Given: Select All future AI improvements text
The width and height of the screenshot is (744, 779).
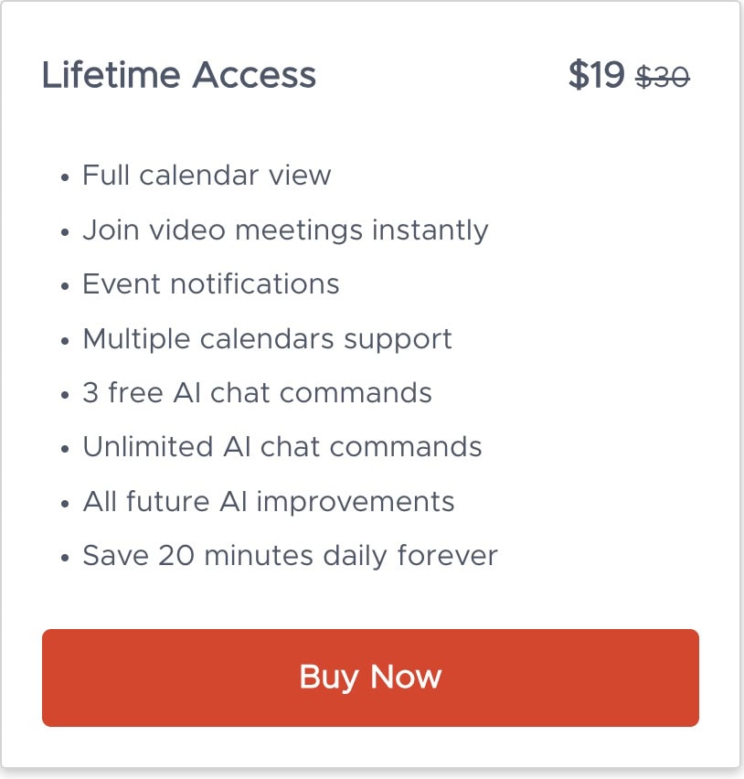Looking at the screenshot, I should tap(268, 502).
